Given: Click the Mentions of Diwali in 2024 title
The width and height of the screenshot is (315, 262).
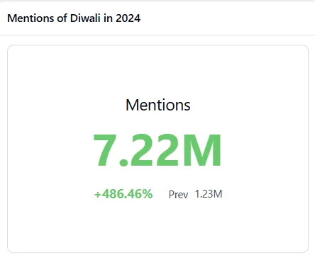Looking at the screenshot, I should (x=74, y=18).
